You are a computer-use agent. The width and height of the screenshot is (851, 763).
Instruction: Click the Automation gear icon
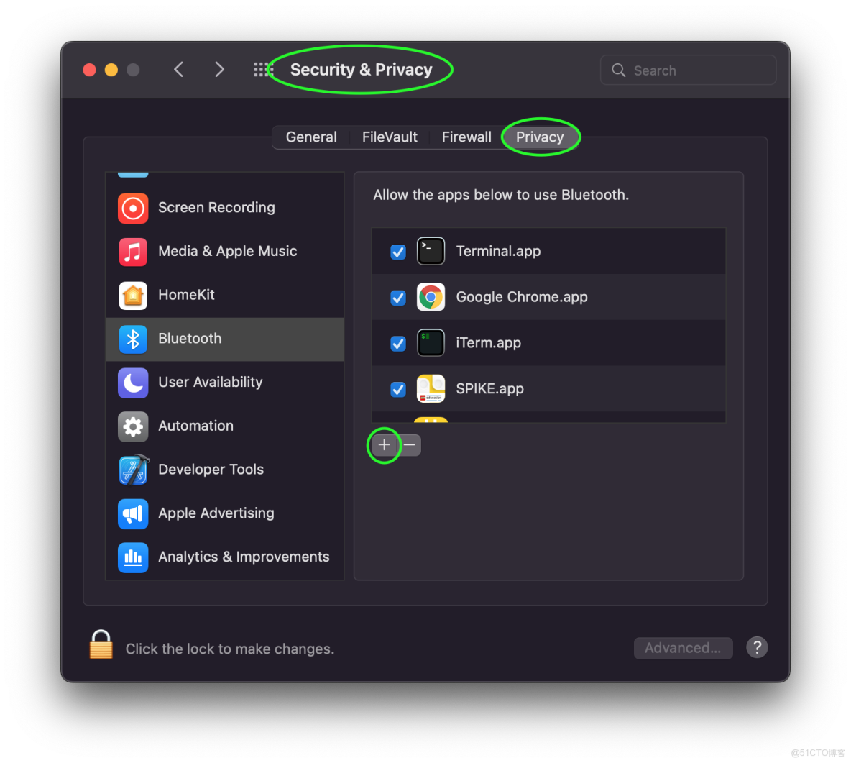[x=133, y=426]
